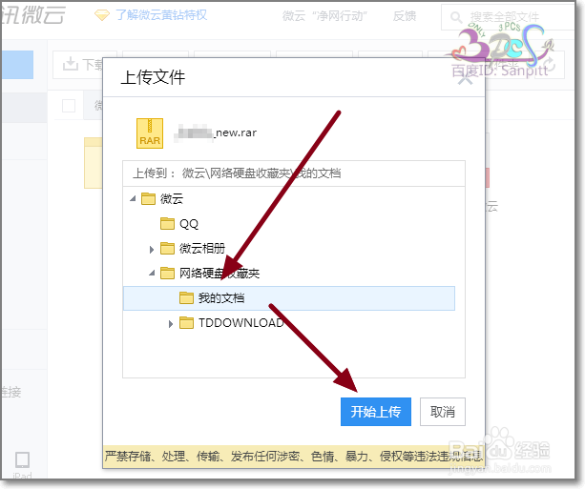
Task: Open 了解微云黄钻特权 link
Action: (x=161, y=15)
